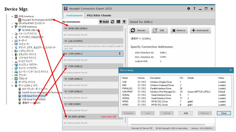Select NI GPIB-USB-HS device in Device Manager
Screen dimensions: 236x132
click(x=30, y=30)
